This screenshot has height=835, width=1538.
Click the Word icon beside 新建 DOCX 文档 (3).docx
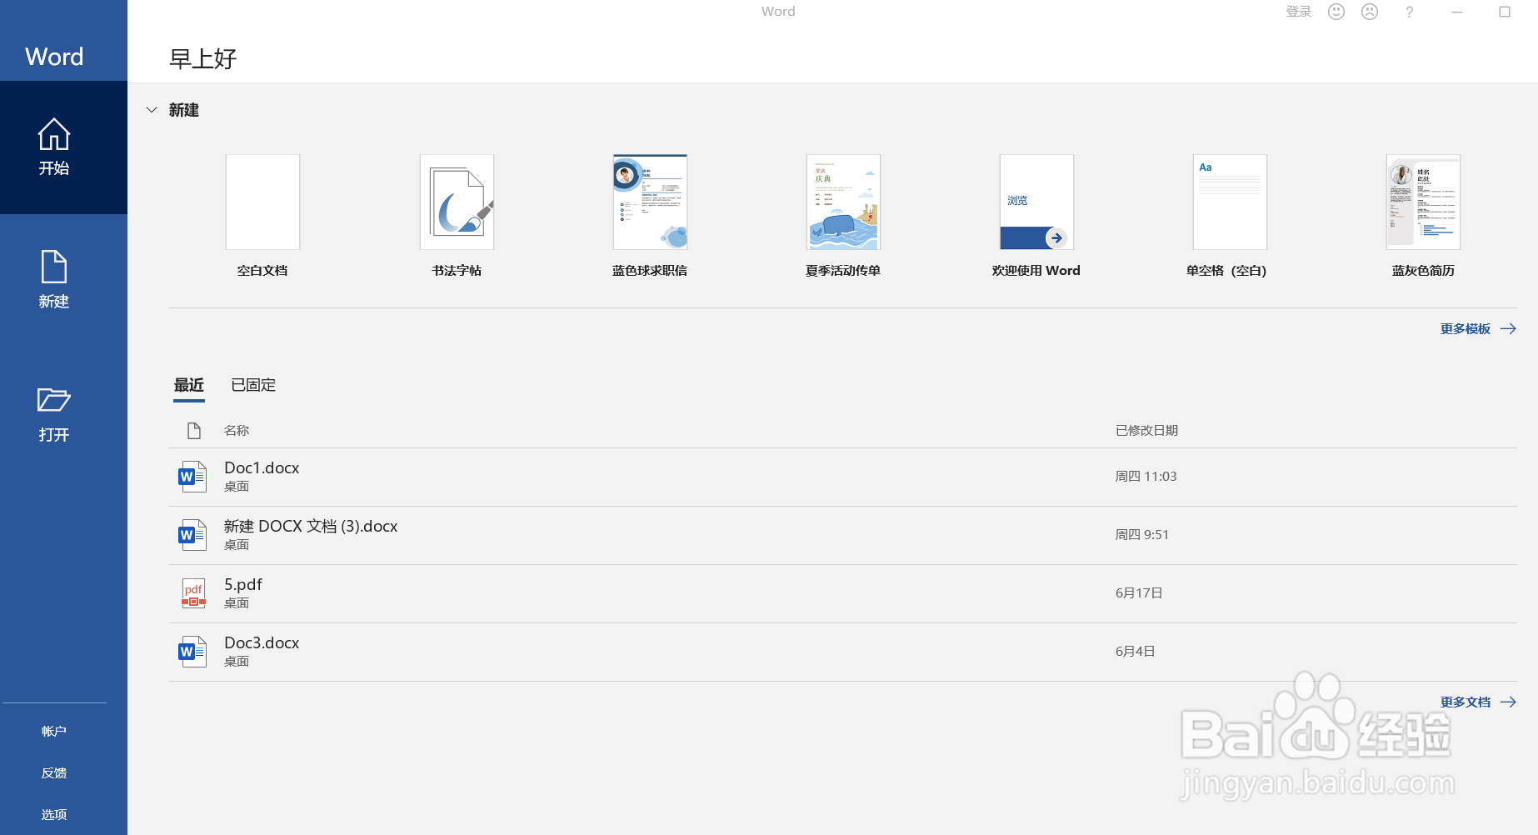pos(192,535)
